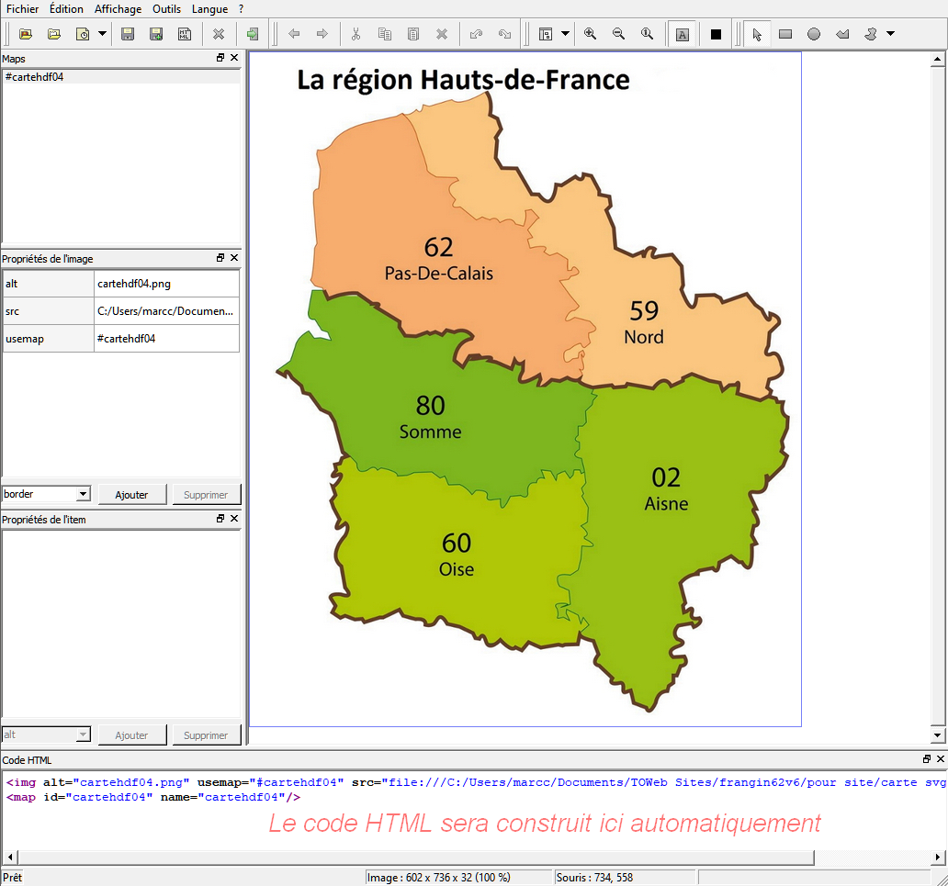Select the rectangle area drawing tool
948x886 pixels.
[785, 34]
